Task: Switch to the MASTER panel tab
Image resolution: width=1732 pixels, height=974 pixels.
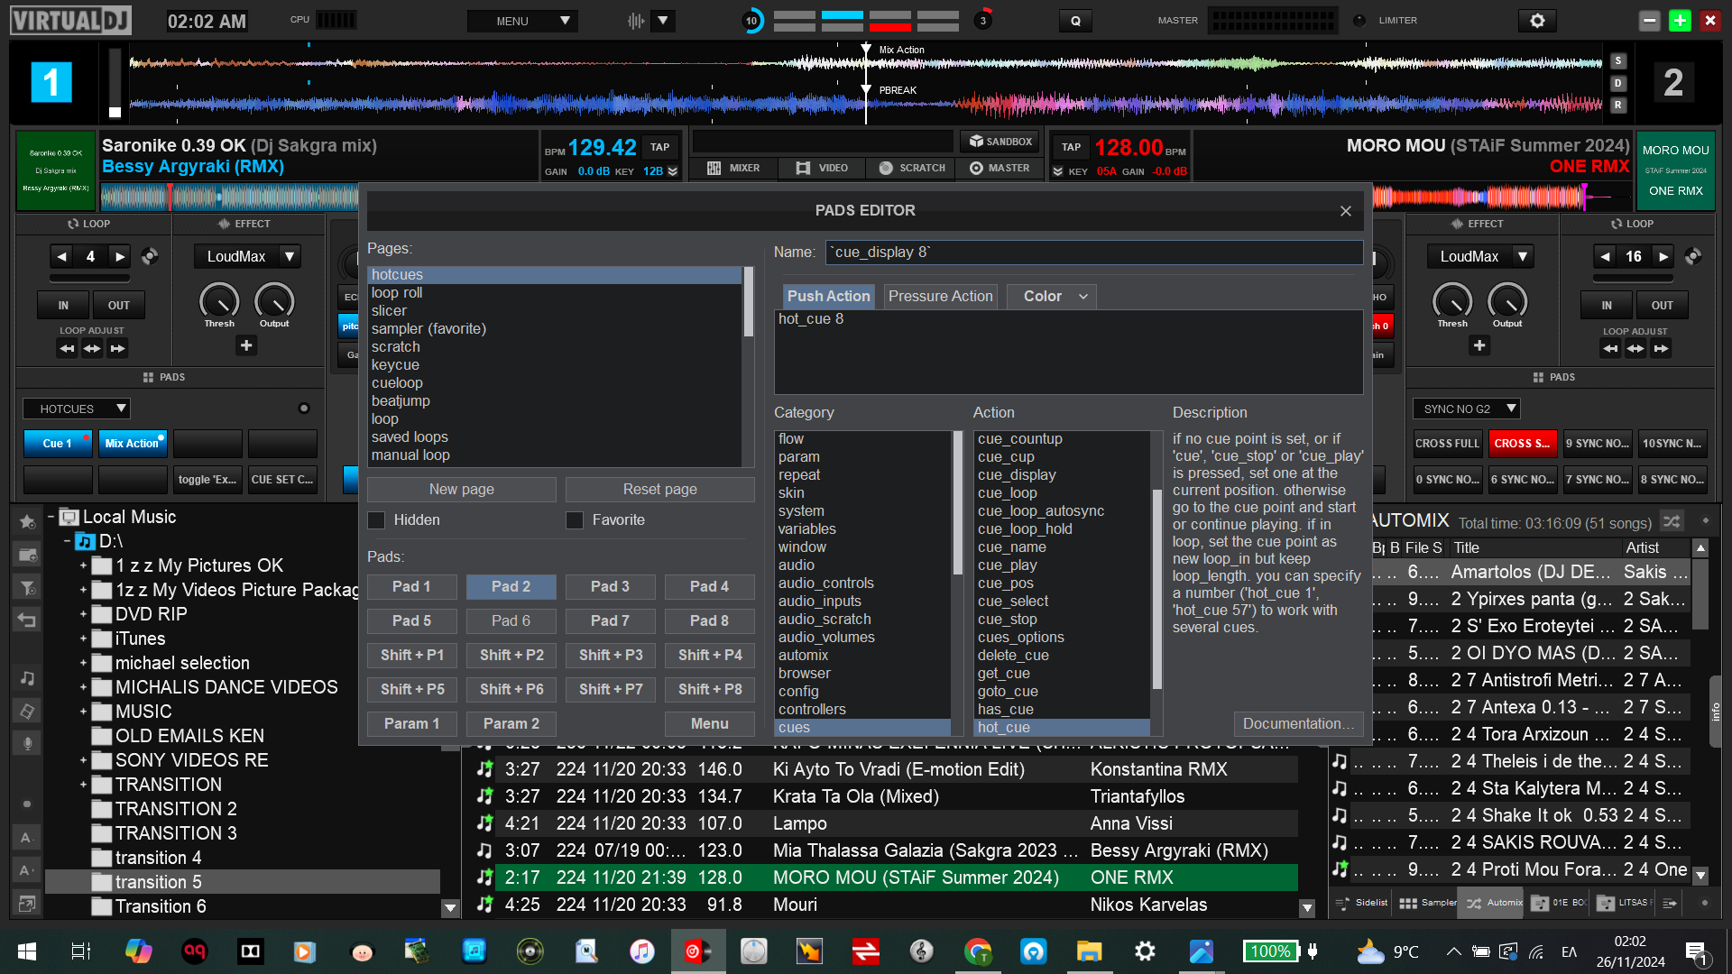Action: pos(1000,168)
